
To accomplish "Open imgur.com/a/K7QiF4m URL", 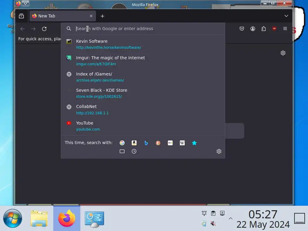I will click(x=96, y=64).
